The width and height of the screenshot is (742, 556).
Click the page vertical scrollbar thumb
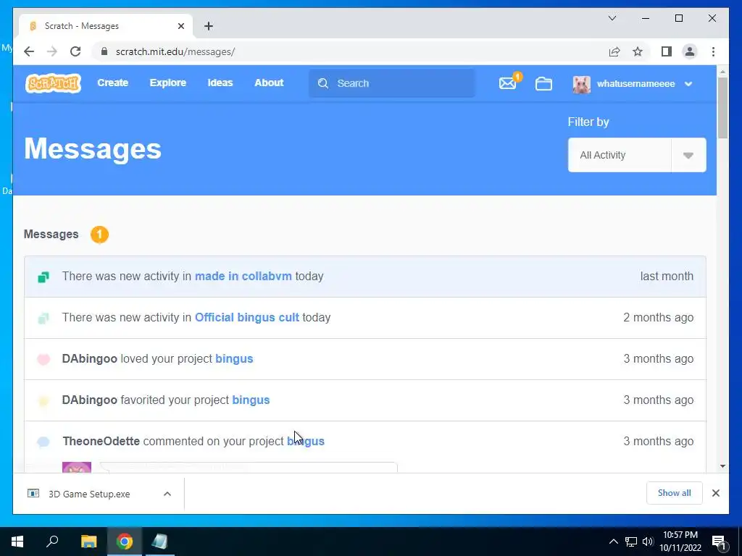coord(722,107)
